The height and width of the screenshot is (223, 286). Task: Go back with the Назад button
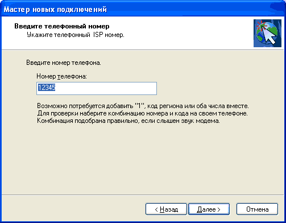(166, 209)
